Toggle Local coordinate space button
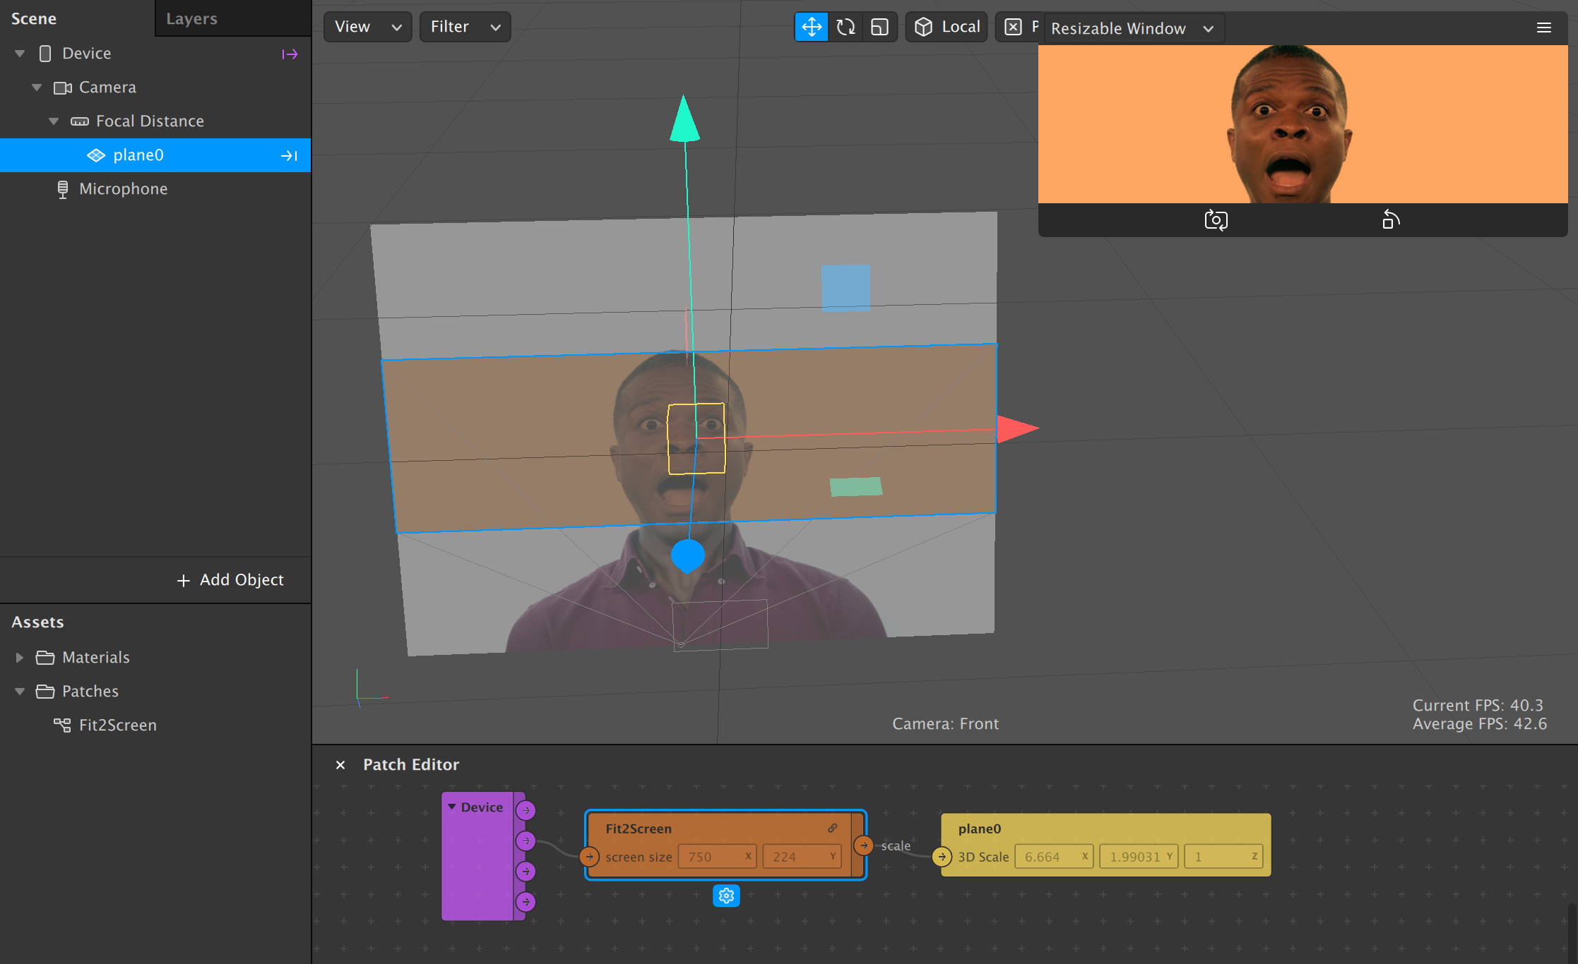 (947, 27)
